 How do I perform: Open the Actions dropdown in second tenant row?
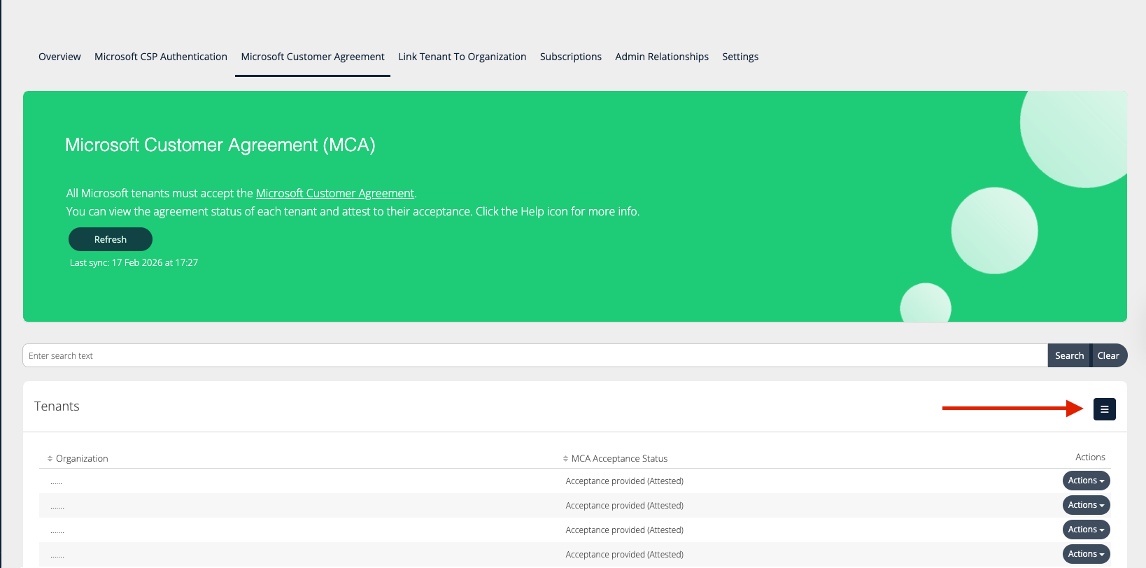[x=1087, y=505]
